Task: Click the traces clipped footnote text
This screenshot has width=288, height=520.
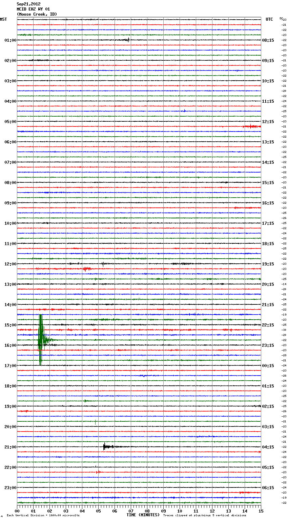Action: click(x=205, y=515)
